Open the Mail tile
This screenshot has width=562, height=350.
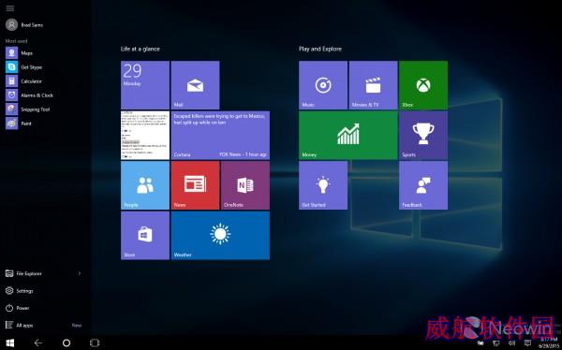pyautogui.click(x=195, y=85)
